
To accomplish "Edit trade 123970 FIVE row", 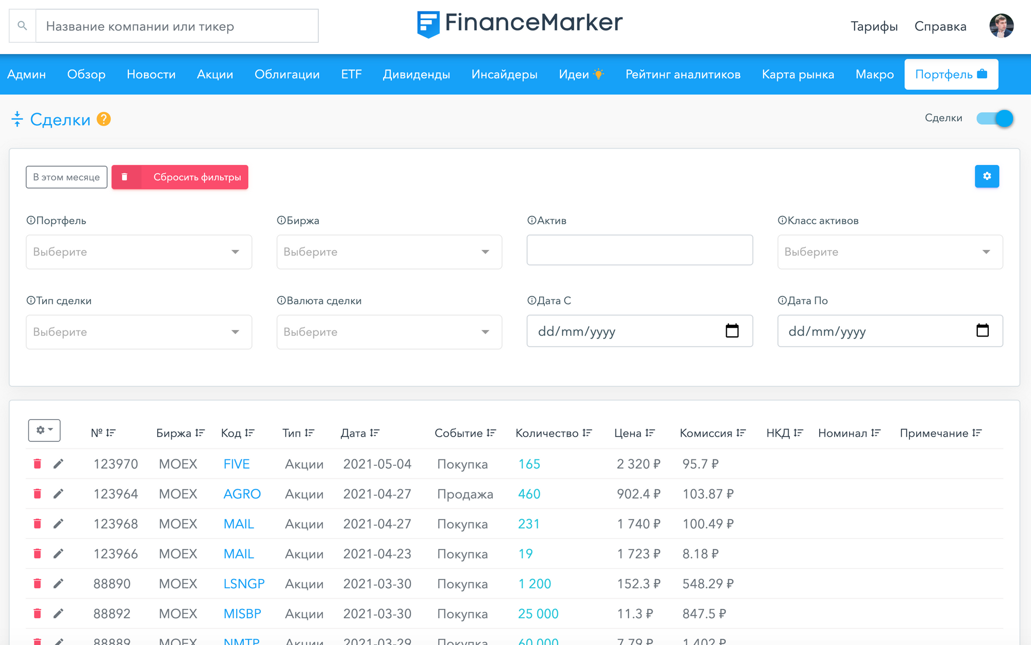I will tap(58, 464).
